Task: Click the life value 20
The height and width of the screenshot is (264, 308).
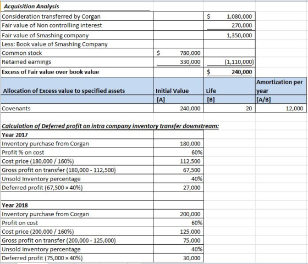Action: pyautogui.click(x=249, y=108)
